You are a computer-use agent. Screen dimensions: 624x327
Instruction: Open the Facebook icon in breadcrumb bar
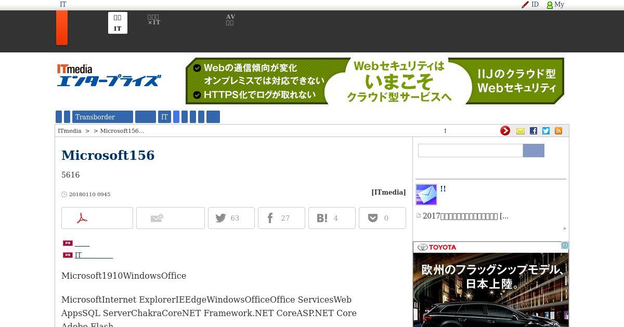[x=534, y=131]
